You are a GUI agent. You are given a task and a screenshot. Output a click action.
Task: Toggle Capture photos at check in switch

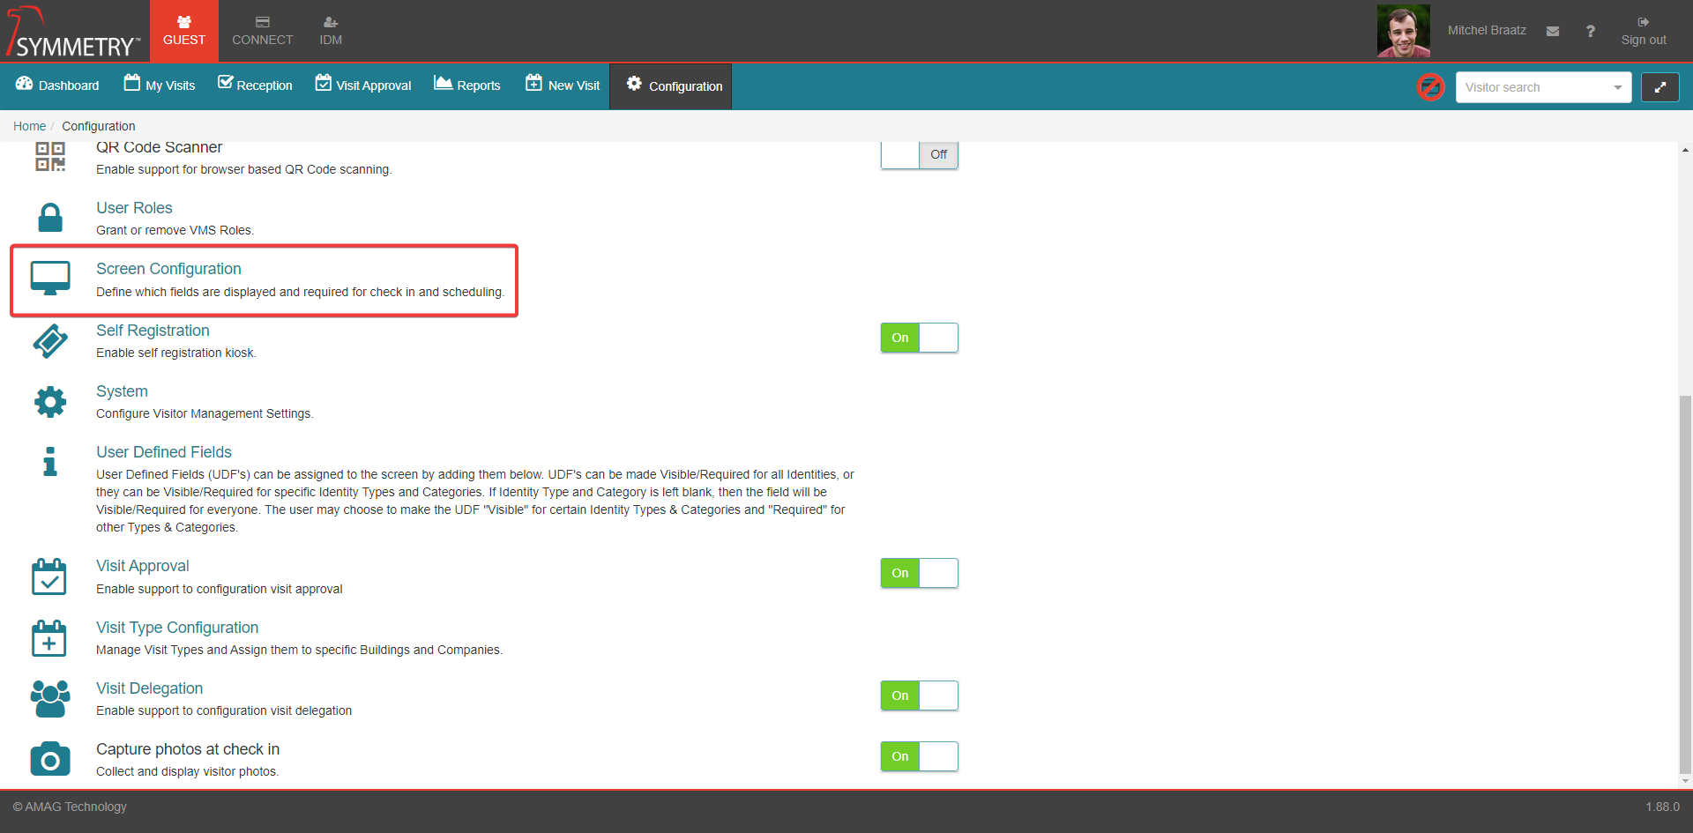click(x=919, y=756)
